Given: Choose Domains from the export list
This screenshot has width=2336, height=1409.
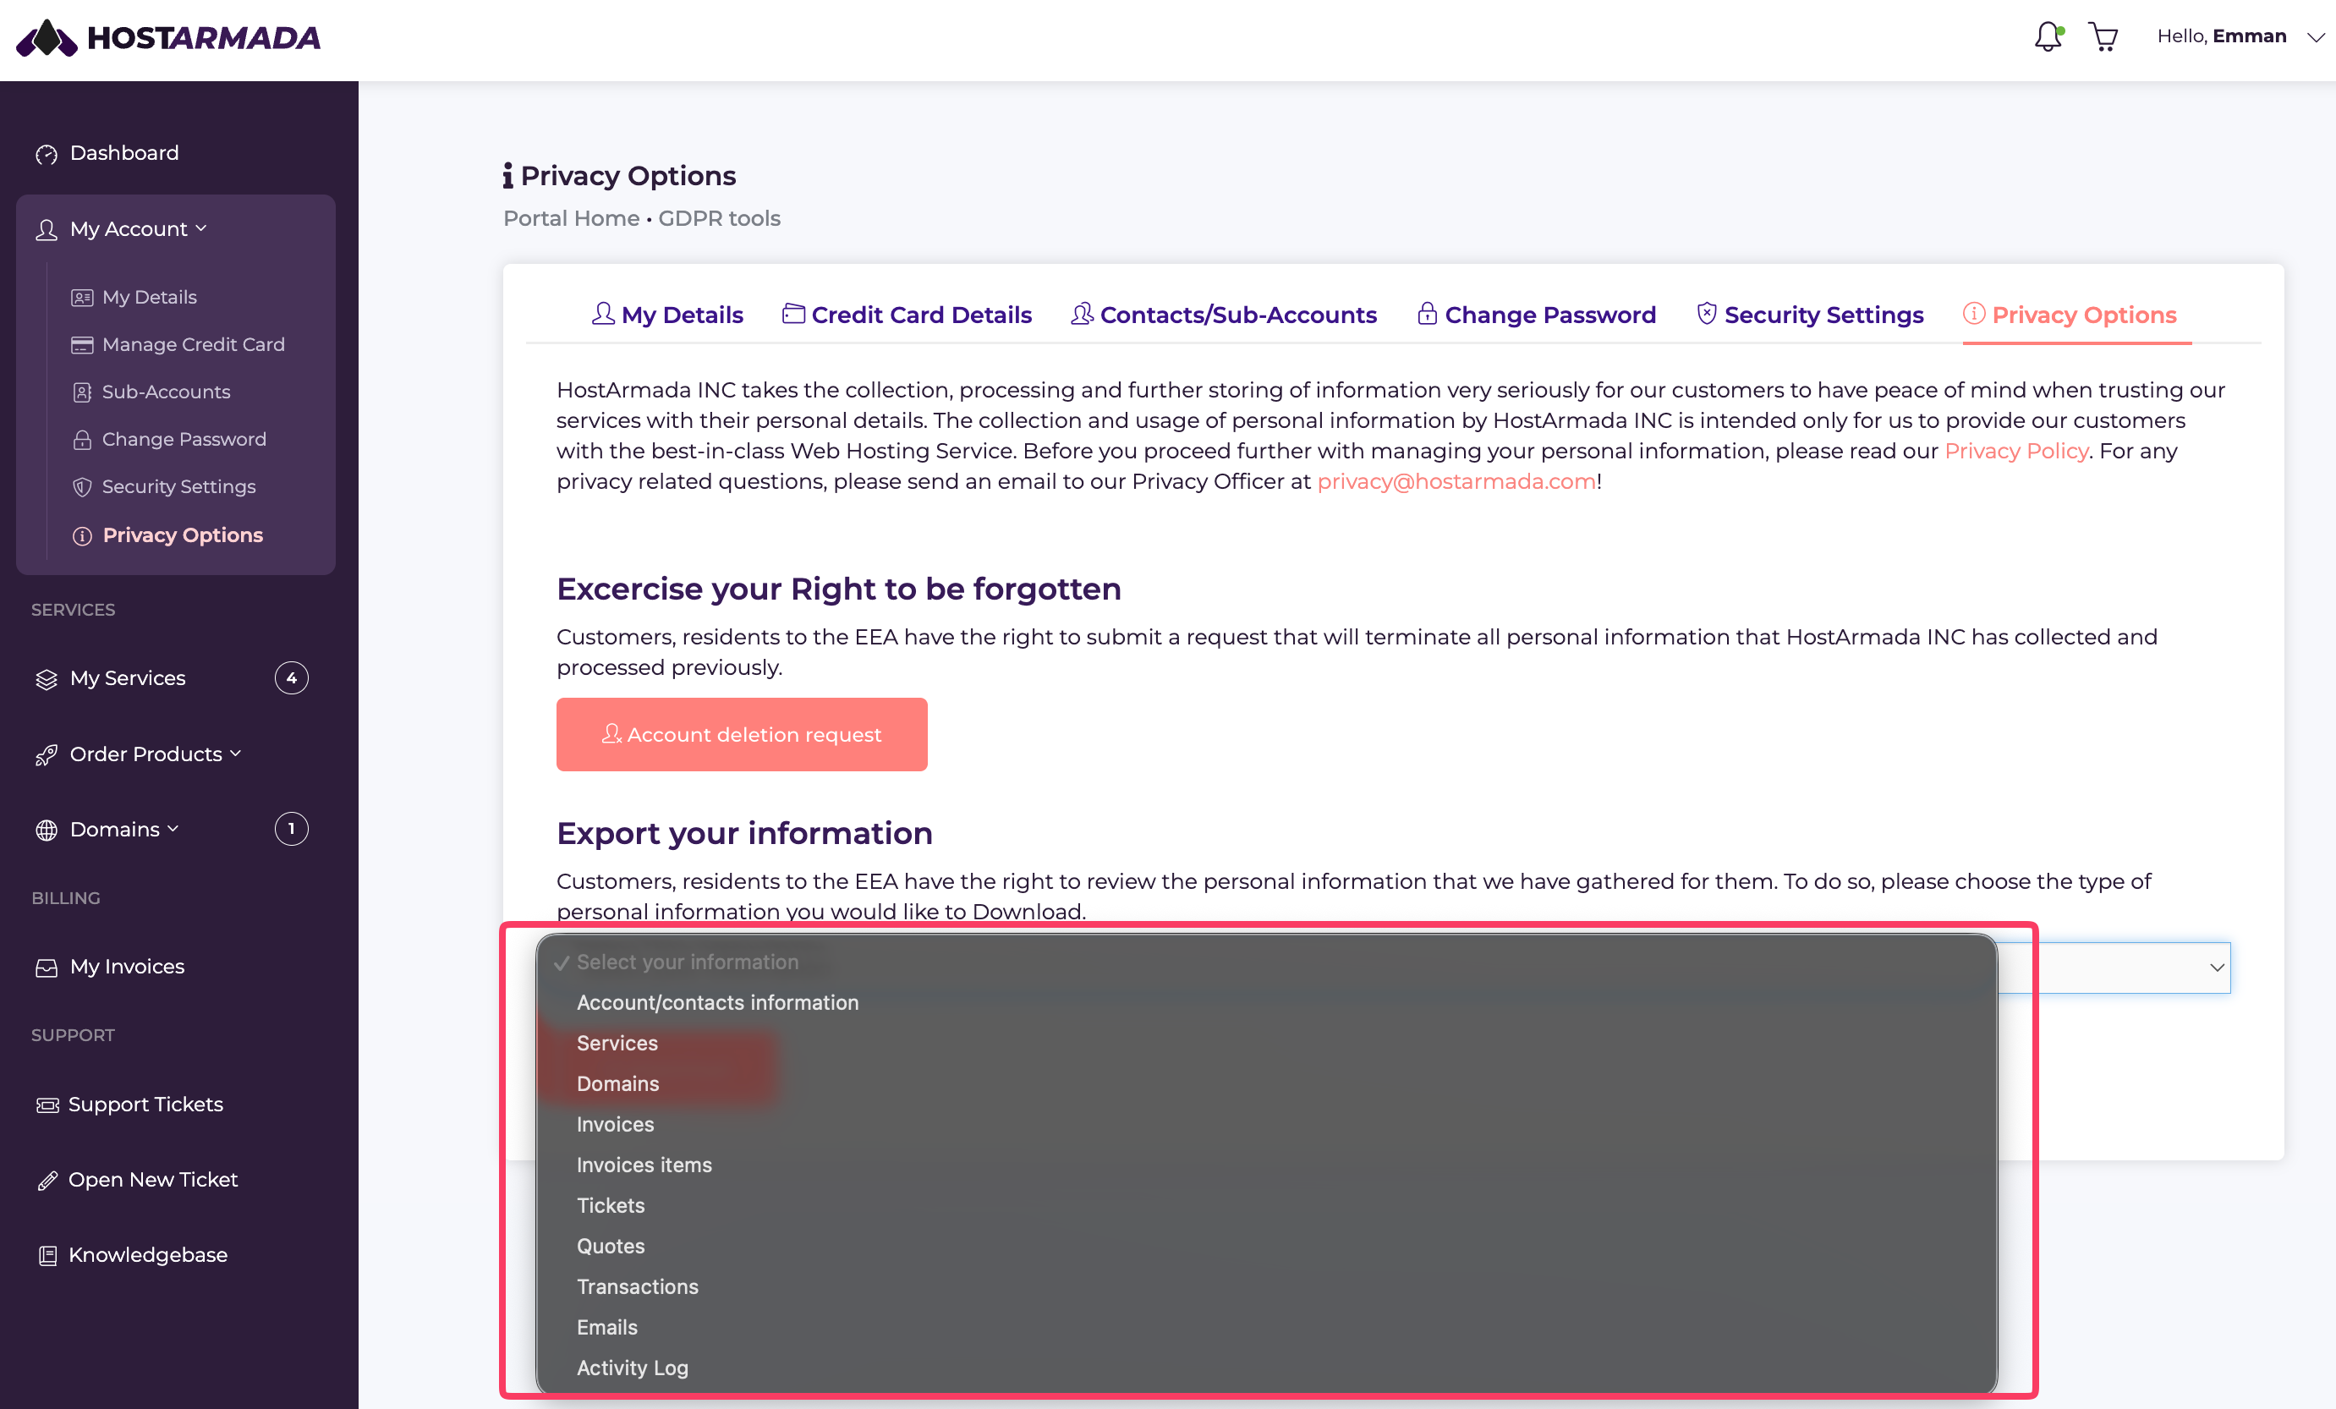Looking at the screenshot, I should 1265,1083.
